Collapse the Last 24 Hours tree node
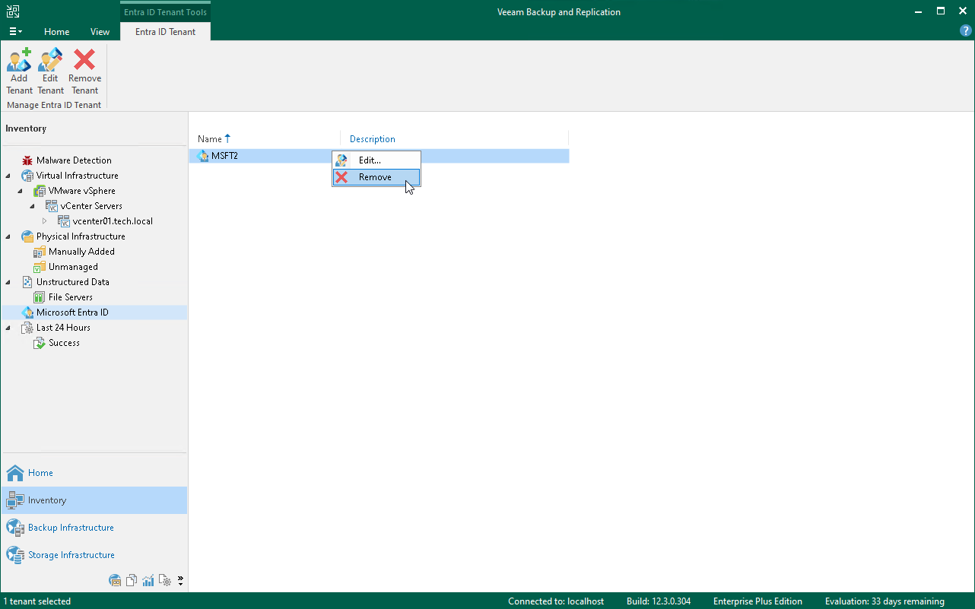The image size is (975, 609). 8,328
